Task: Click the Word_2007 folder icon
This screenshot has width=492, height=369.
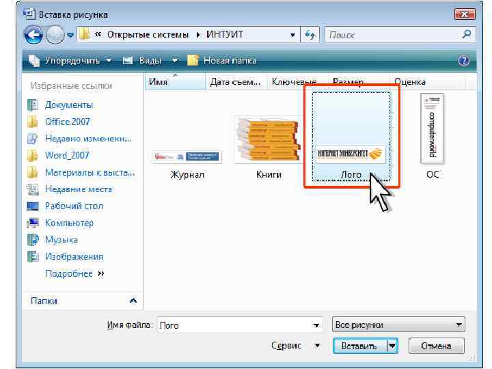Action: (33, 156)
